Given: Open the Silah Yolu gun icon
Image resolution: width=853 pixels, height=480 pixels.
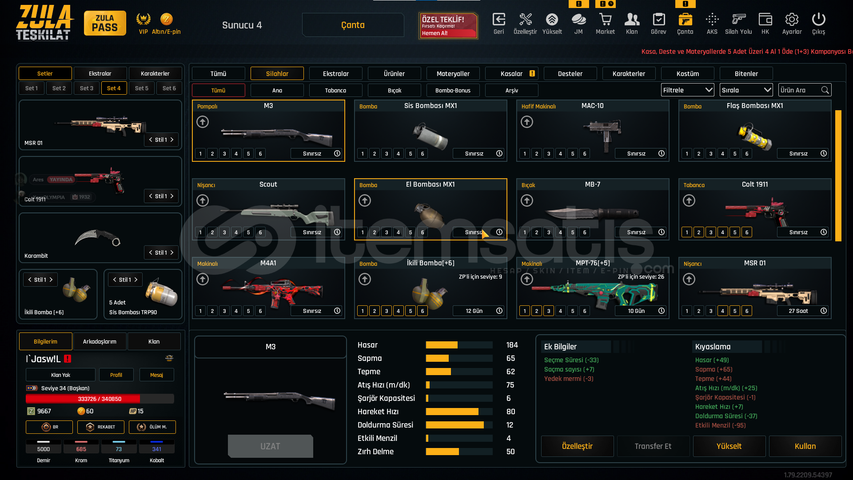Looking at the screenshot, I should [x=738, y=20].
